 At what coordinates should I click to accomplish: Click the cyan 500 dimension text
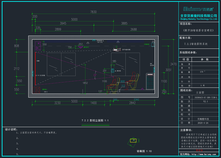(115, 99)
